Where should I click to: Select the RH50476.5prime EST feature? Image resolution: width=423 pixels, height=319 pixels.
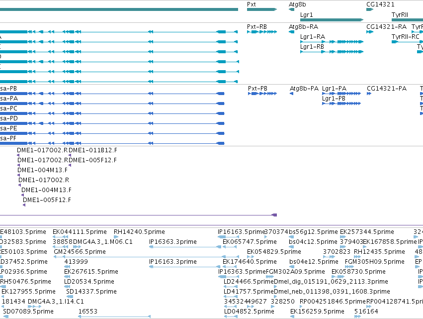pos(2,287)
